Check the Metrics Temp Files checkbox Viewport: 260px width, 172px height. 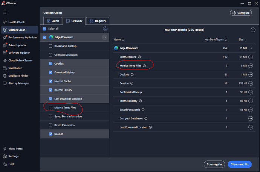[50, 107]
